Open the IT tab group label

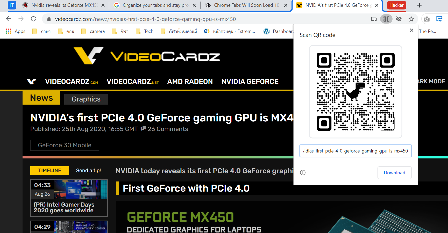12,5
